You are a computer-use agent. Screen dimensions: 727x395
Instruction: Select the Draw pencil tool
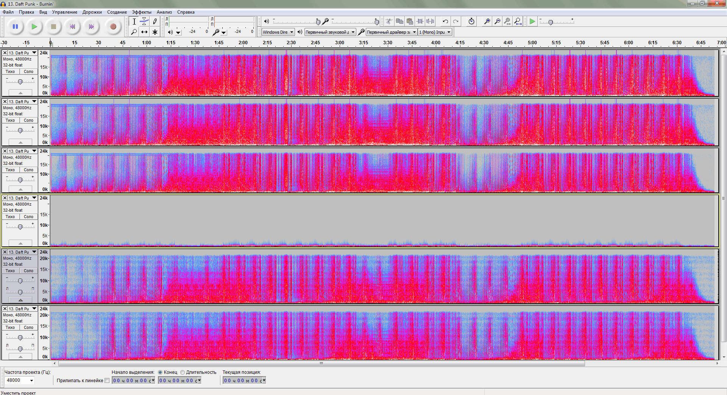154,22
